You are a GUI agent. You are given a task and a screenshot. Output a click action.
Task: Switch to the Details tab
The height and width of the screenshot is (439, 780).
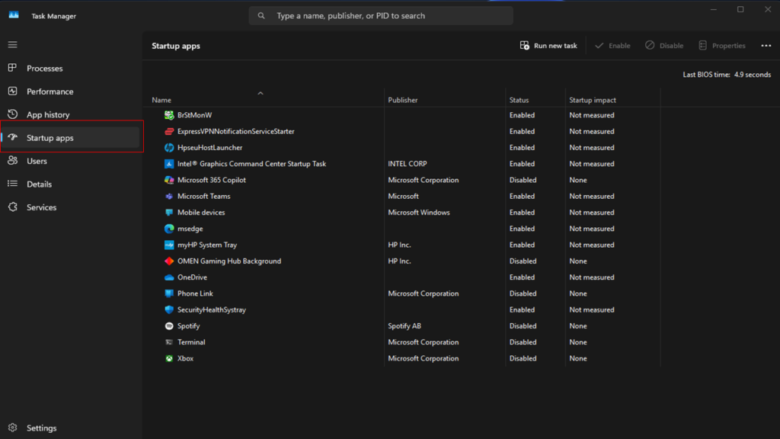pos(71,184)
